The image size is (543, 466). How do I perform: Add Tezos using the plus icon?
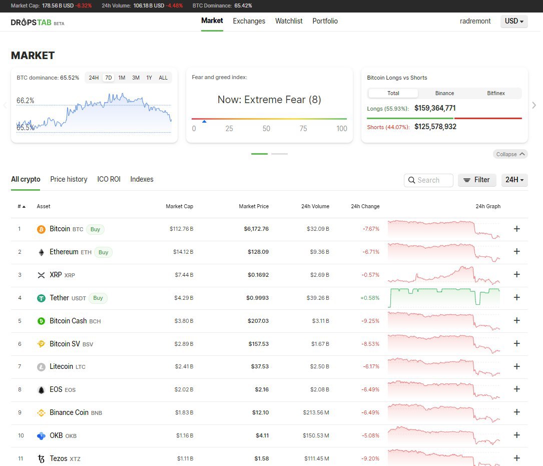516,458
